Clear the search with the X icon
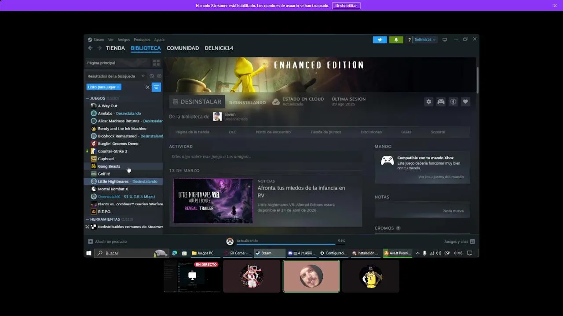563x316 pixels. click(147, 87)
